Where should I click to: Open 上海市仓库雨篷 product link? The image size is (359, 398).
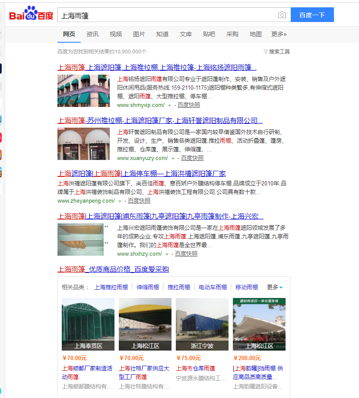pyautogui.click(x=196, y=369)
